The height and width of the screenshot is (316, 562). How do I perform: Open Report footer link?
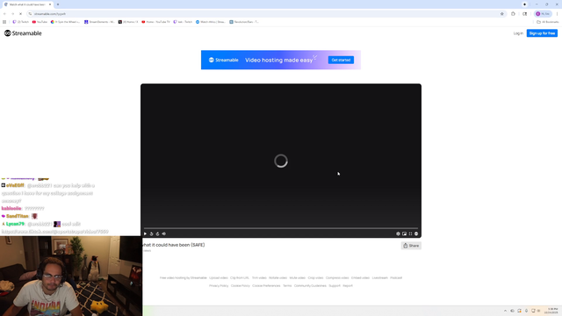click(348, 285)
